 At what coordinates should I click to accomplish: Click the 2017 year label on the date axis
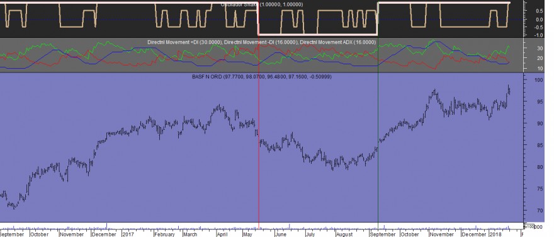[128, 234]
